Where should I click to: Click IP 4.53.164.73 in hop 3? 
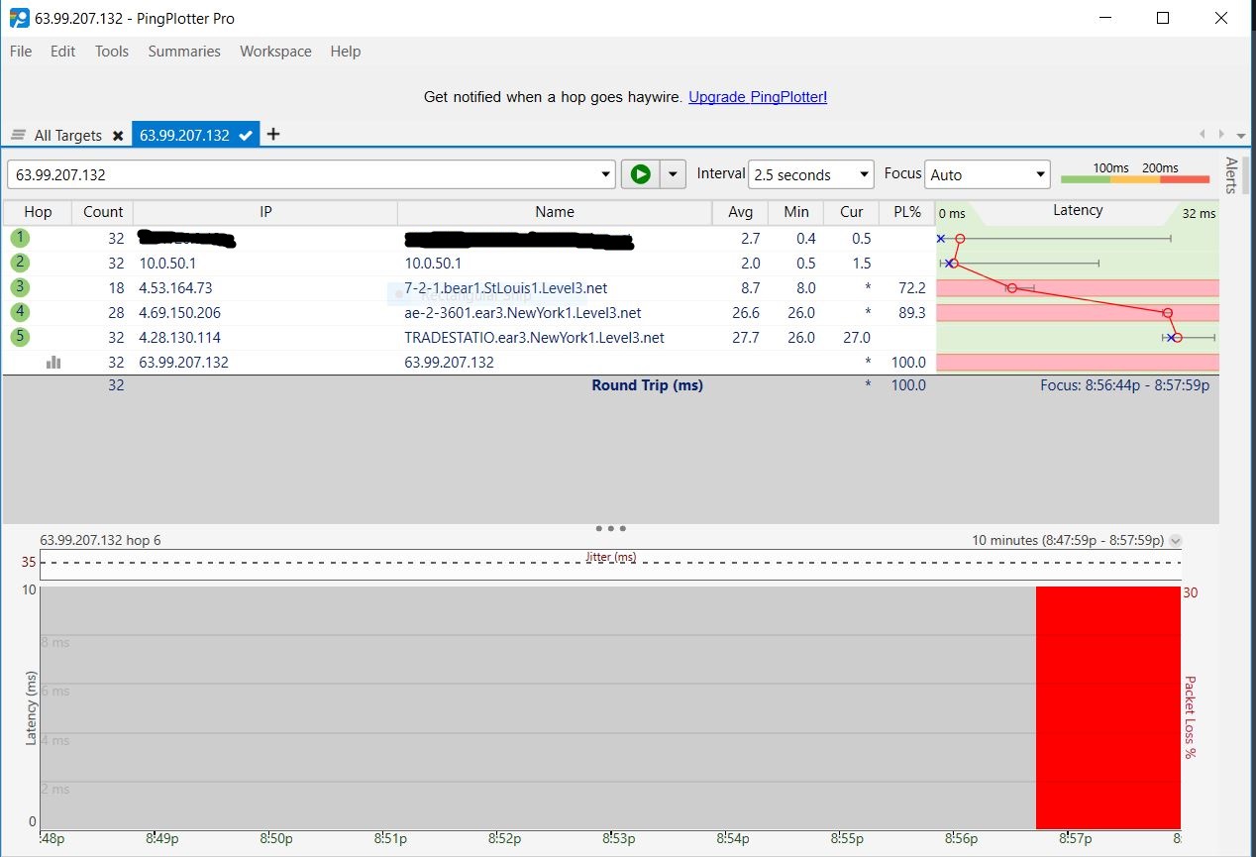175,288
